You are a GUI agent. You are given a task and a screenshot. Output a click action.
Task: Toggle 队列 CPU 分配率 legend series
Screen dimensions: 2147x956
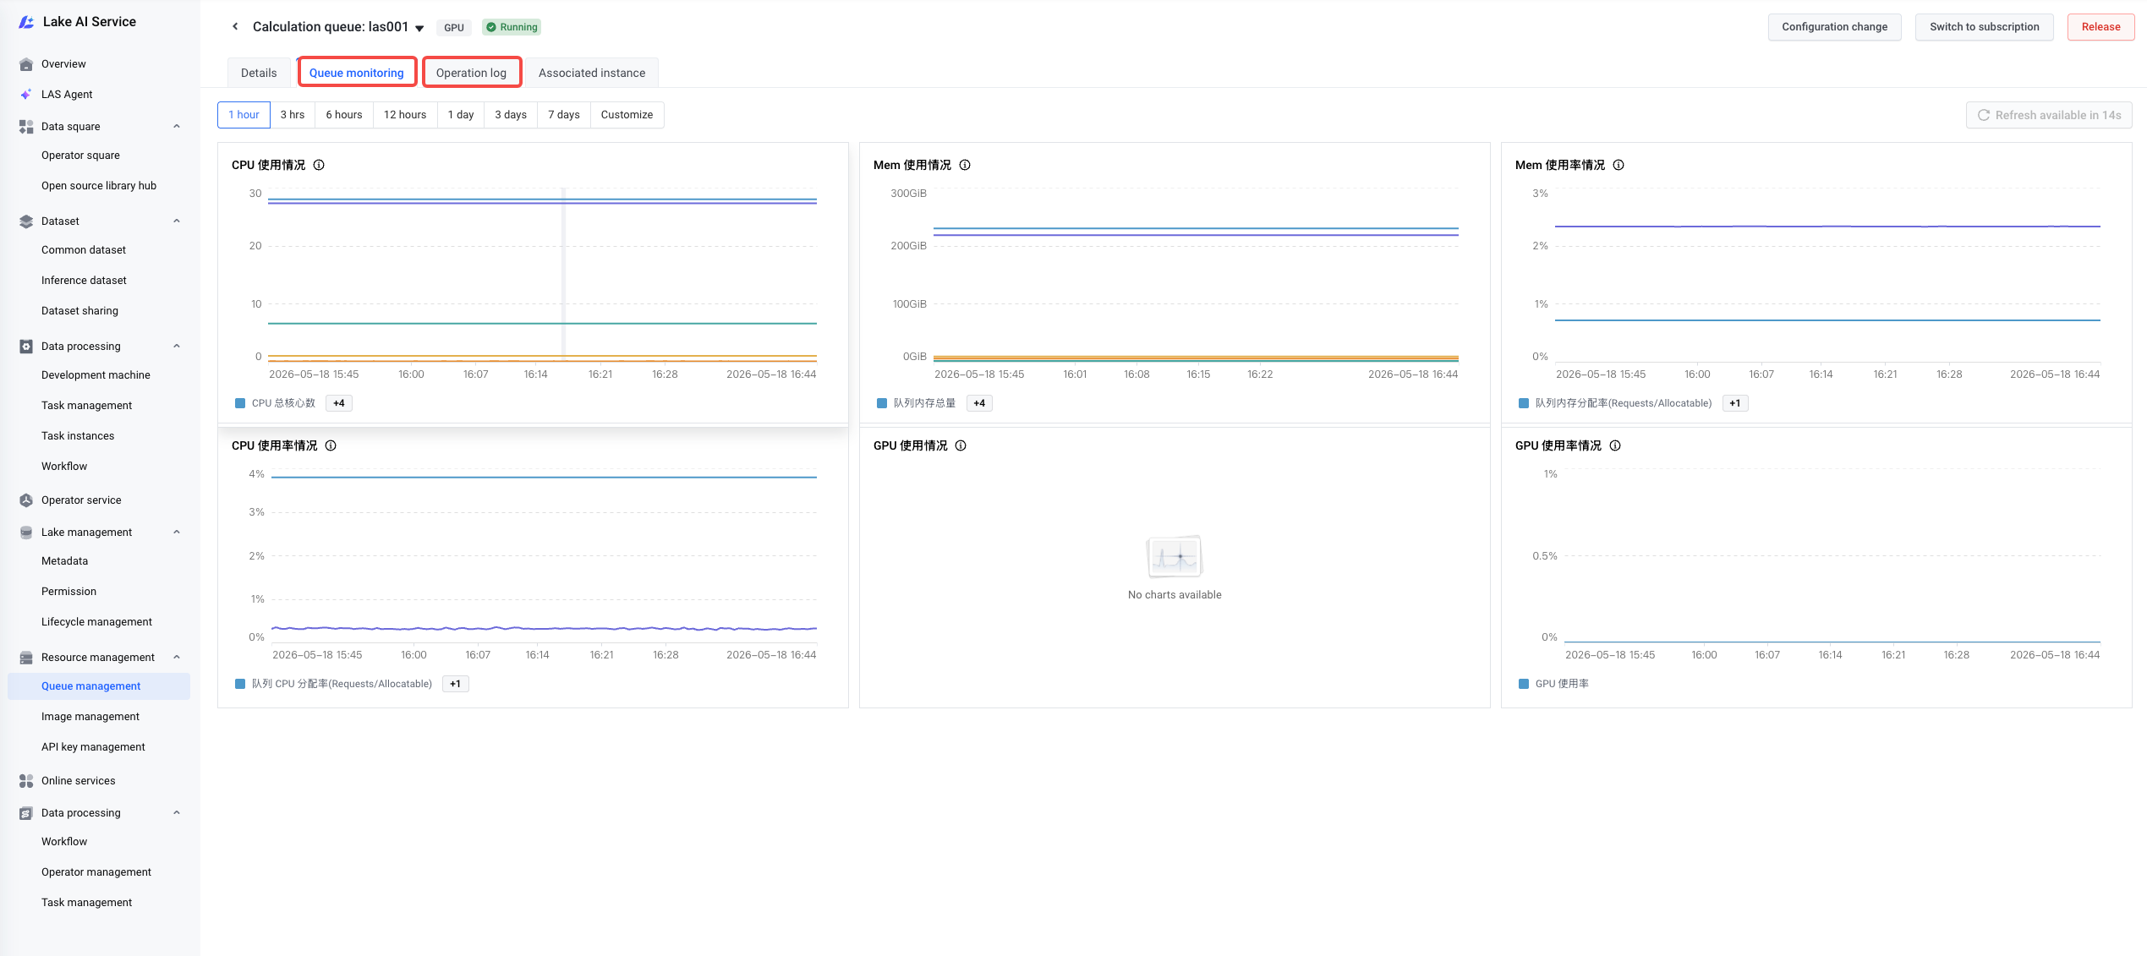pos(333,685)
